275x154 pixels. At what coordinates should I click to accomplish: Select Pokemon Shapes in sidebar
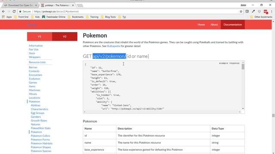(41, 147)
